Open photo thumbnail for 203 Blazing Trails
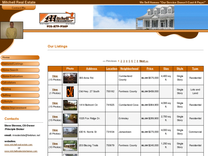 (70, 146)
